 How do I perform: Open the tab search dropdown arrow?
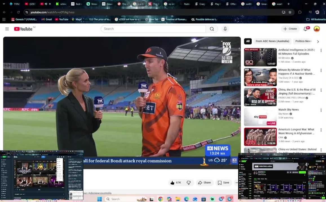click(x=4, y=4)
